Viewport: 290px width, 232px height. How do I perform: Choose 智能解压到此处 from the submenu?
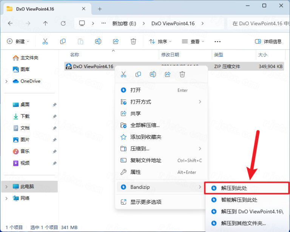pyautogui.click(x=239, y=200)
